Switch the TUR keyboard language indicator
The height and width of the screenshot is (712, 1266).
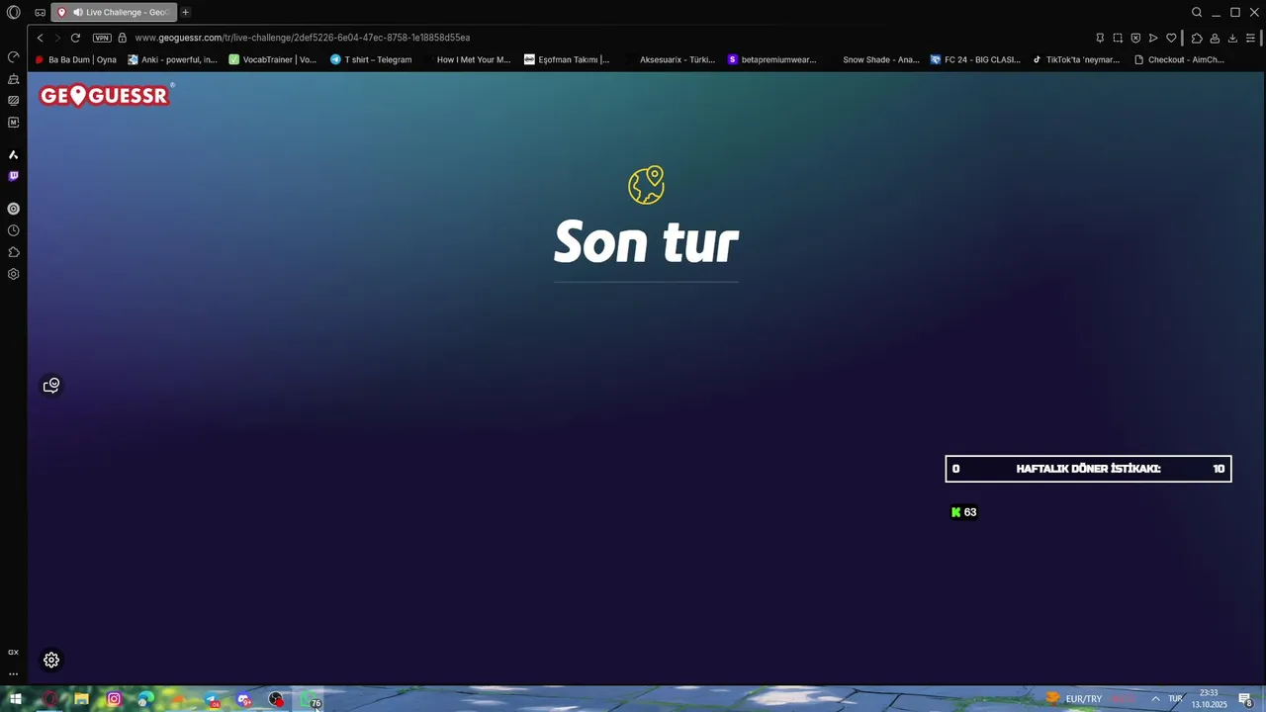tap(1175, 699)
